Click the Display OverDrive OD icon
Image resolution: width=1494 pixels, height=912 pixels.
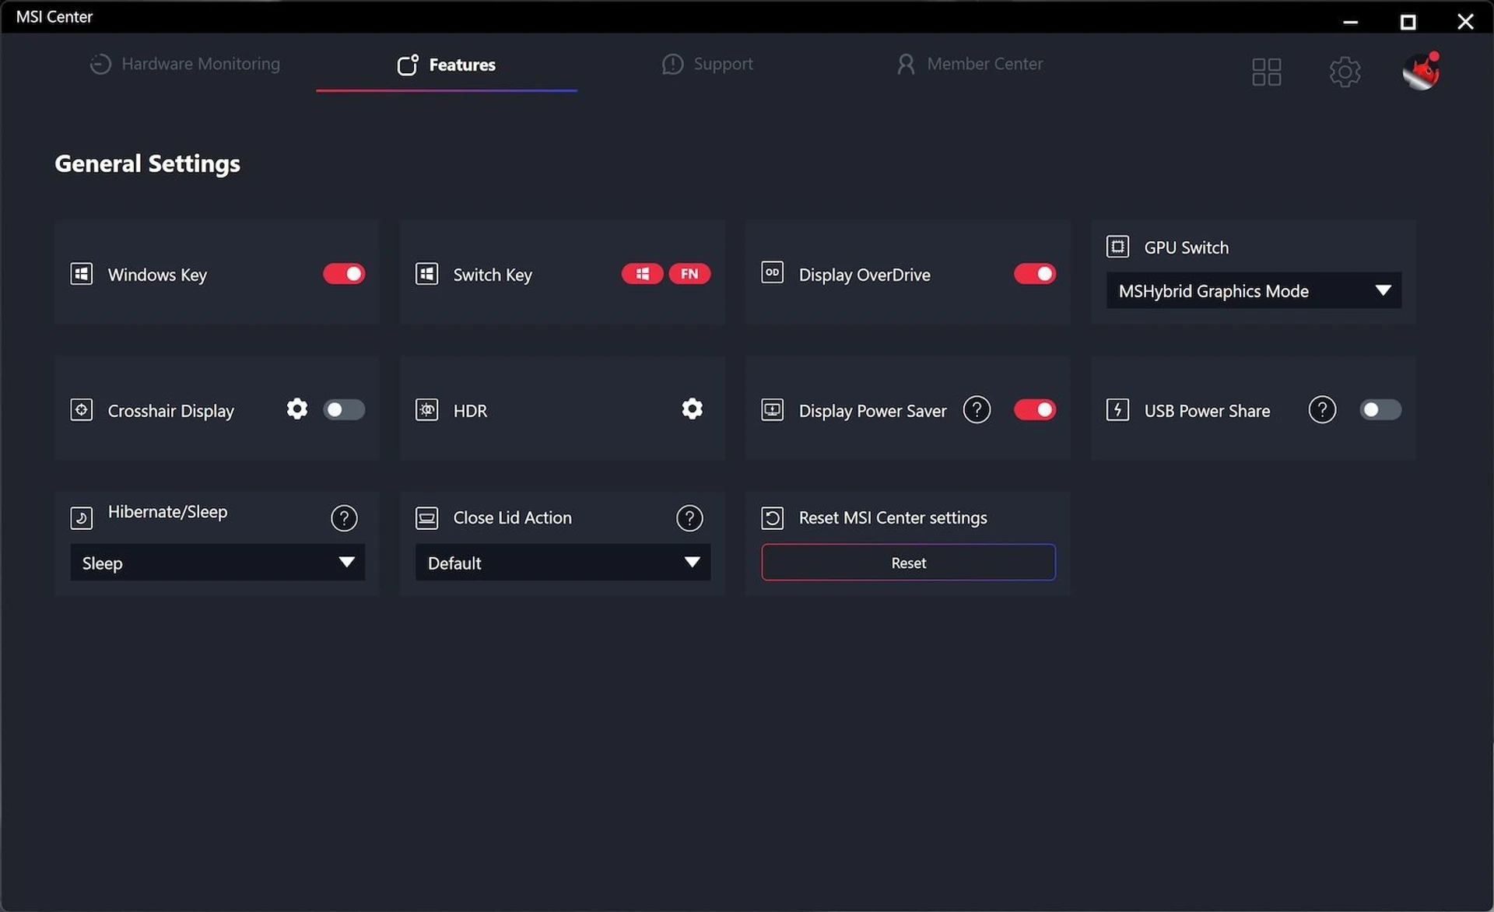[772, 272]
